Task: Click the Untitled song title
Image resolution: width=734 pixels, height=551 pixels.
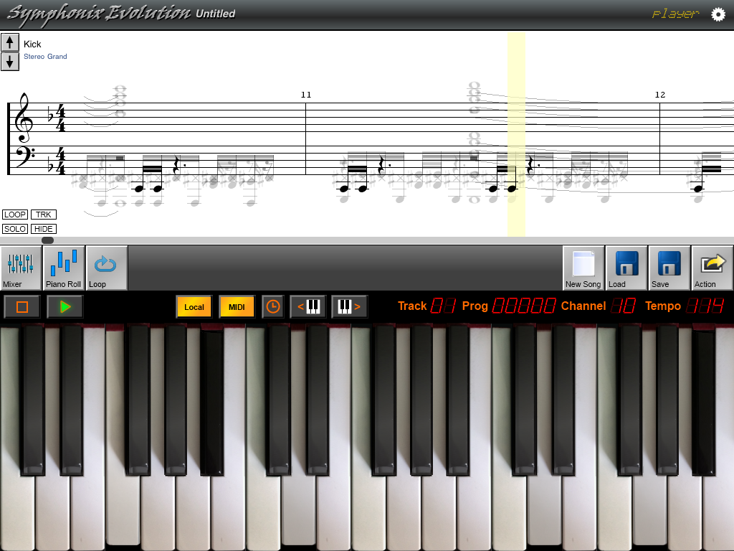Action: coord(215,14)
